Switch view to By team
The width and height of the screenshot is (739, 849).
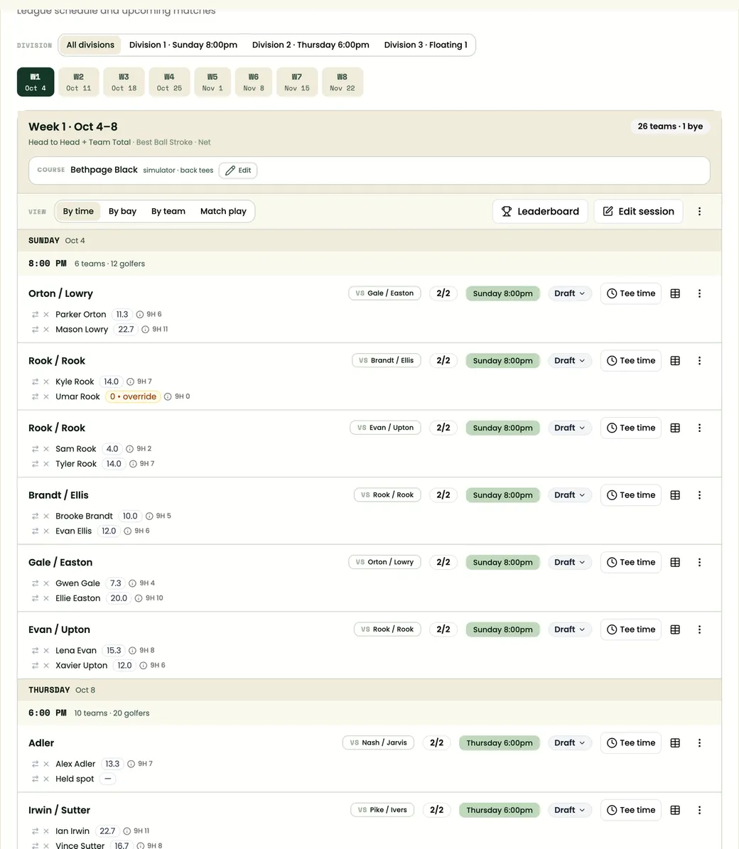(168, 211)
